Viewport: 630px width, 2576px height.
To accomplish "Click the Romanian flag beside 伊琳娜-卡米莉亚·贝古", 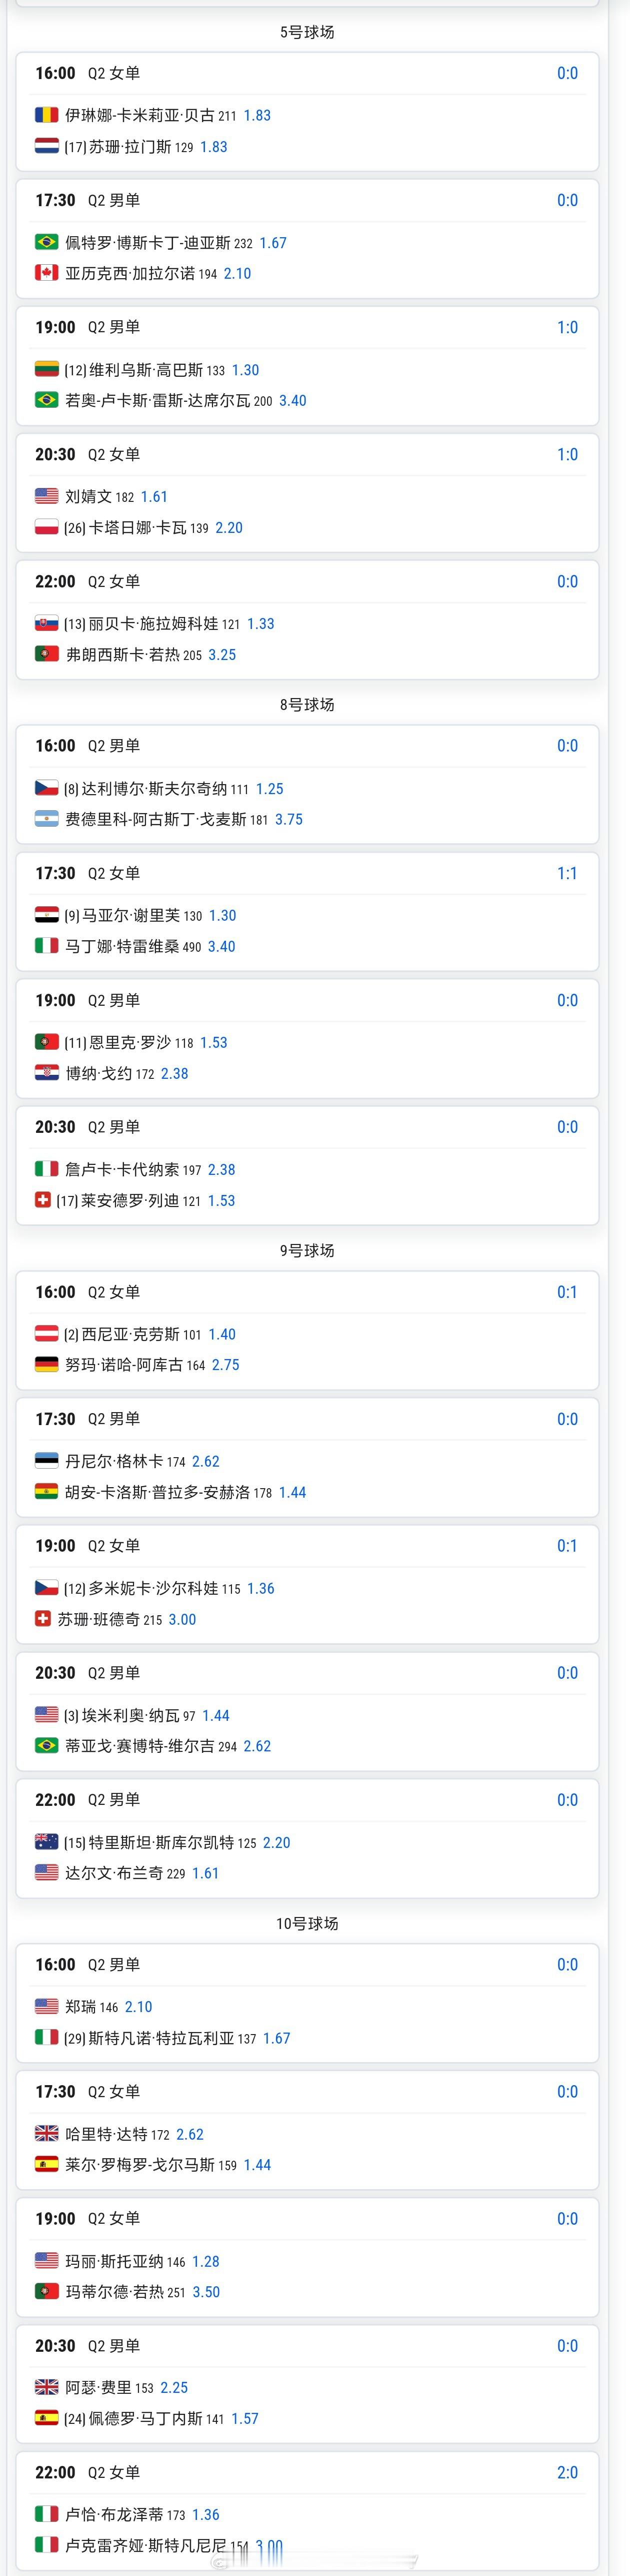I will tap(46, 115).
